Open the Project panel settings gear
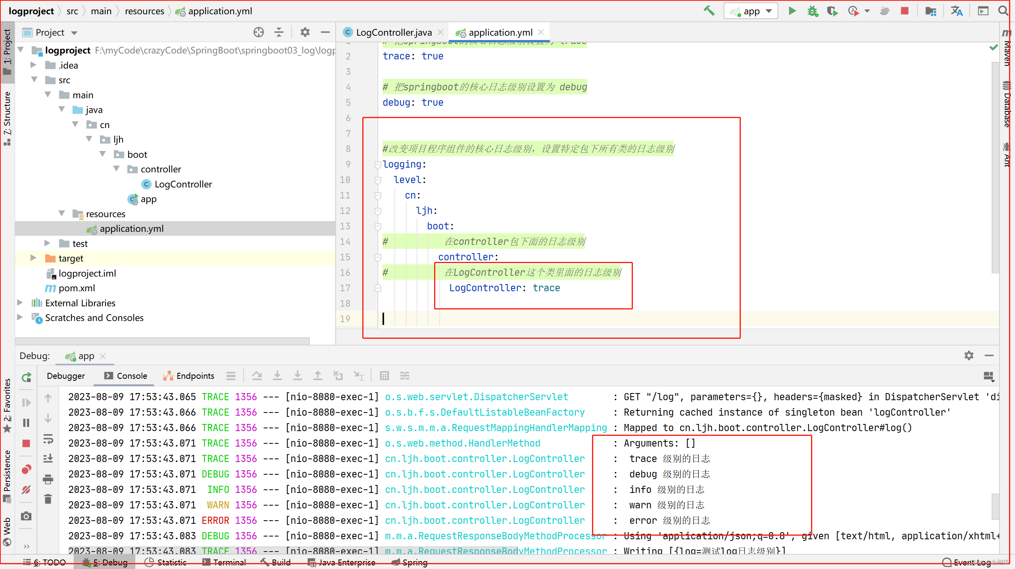The height and width of the screenshot is (569, 1015). pos(305,32)
